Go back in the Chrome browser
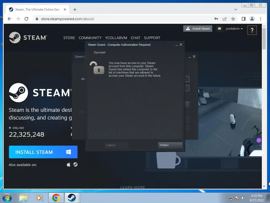Image resolution: width=270 pixels, height=203 pixels. 9,19
